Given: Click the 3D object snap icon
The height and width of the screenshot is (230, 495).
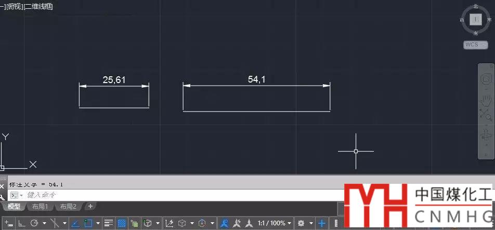Looking at the screenshot, I should [148, 223].
